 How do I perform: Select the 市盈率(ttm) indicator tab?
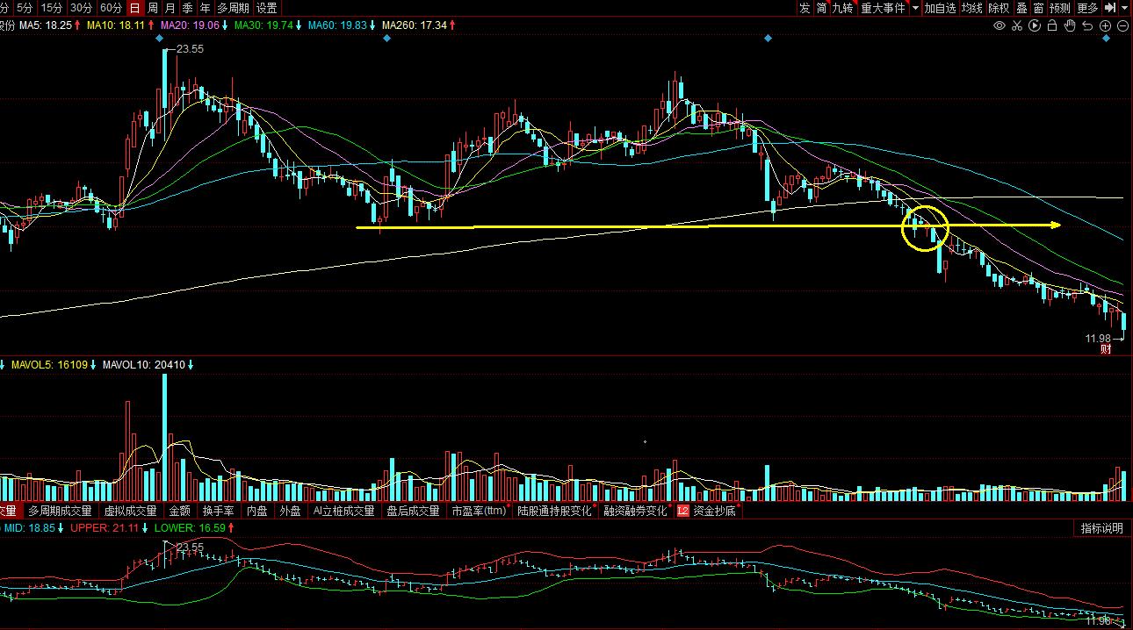pos(479,511)
